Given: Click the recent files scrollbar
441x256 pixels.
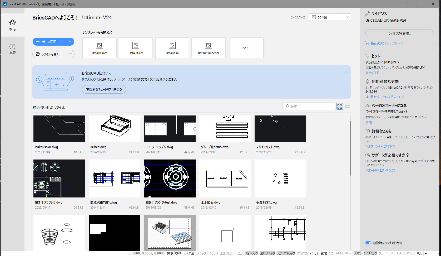Looking at the screenshot, I should [x=350, y=148].
